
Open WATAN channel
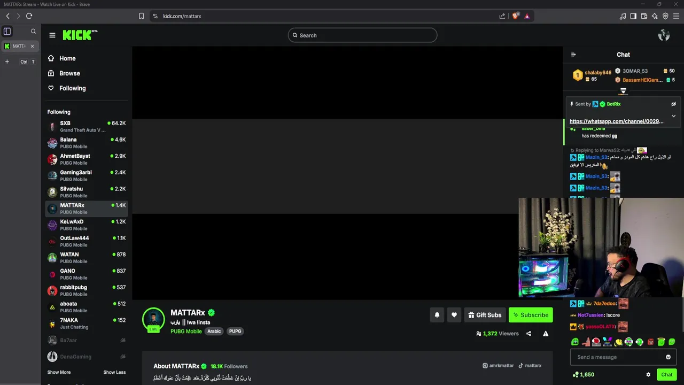click(x=87, y=258)
